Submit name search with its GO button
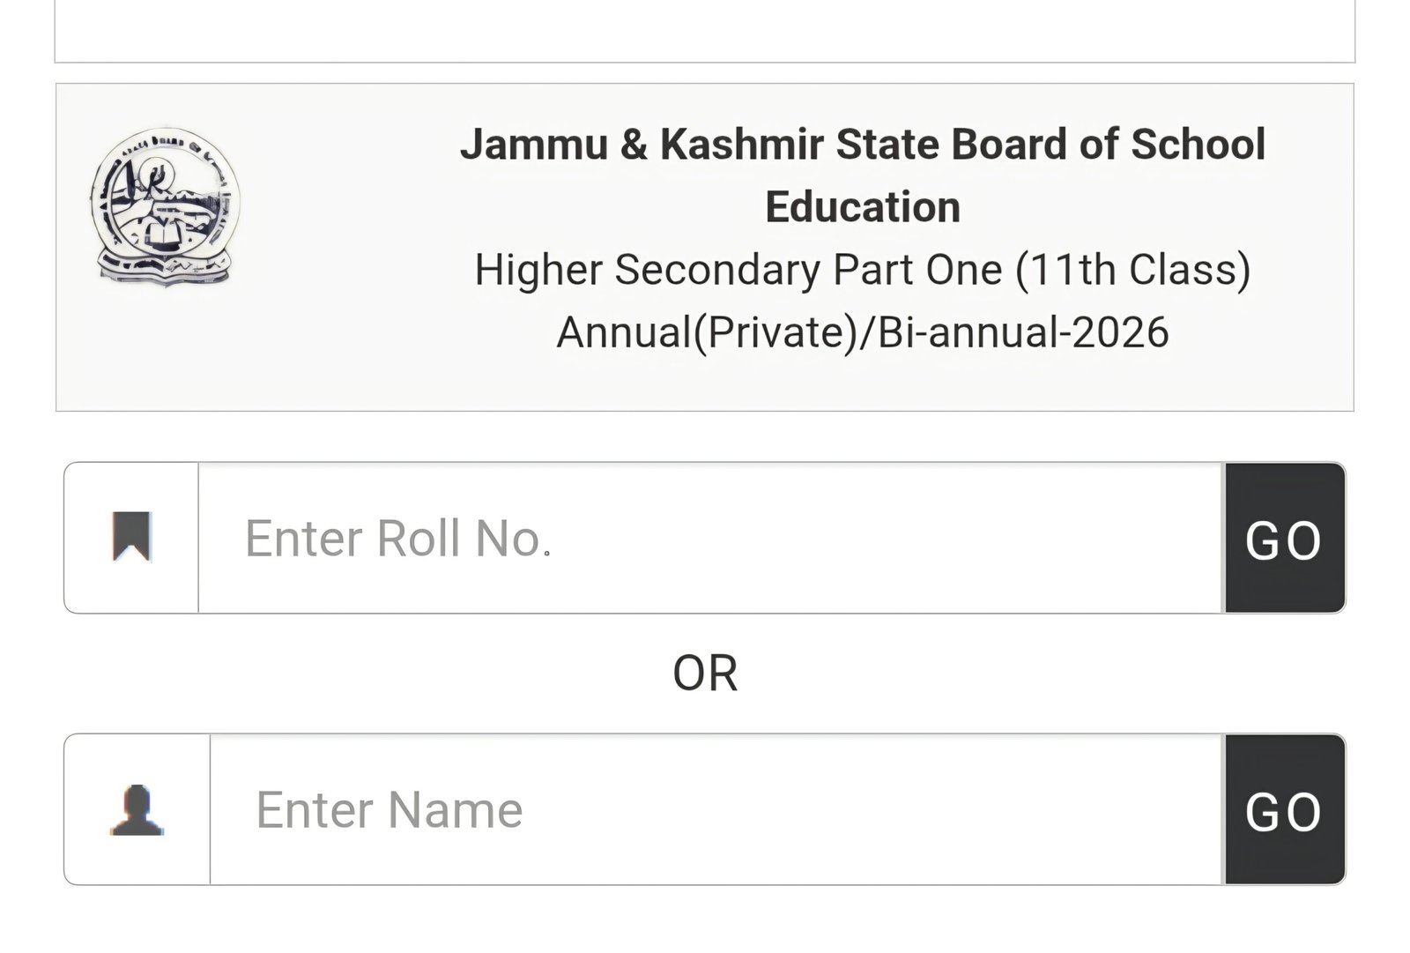The height and width of the screenshot is (953, 1410). (x=1285, y=809)
